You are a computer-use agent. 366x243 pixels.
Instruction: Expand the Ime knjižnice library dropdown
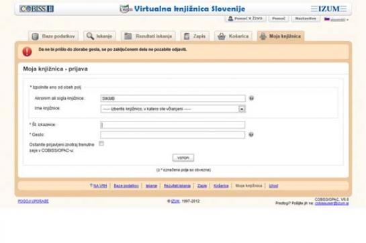(173, 109)
